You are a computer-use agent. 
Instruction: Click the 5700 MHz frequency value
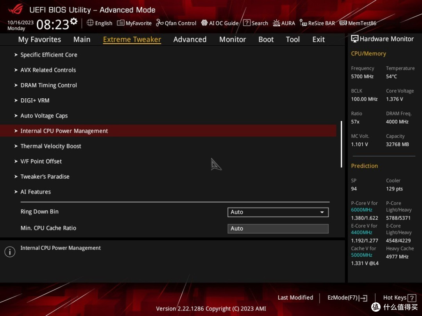tap(362, 76)
